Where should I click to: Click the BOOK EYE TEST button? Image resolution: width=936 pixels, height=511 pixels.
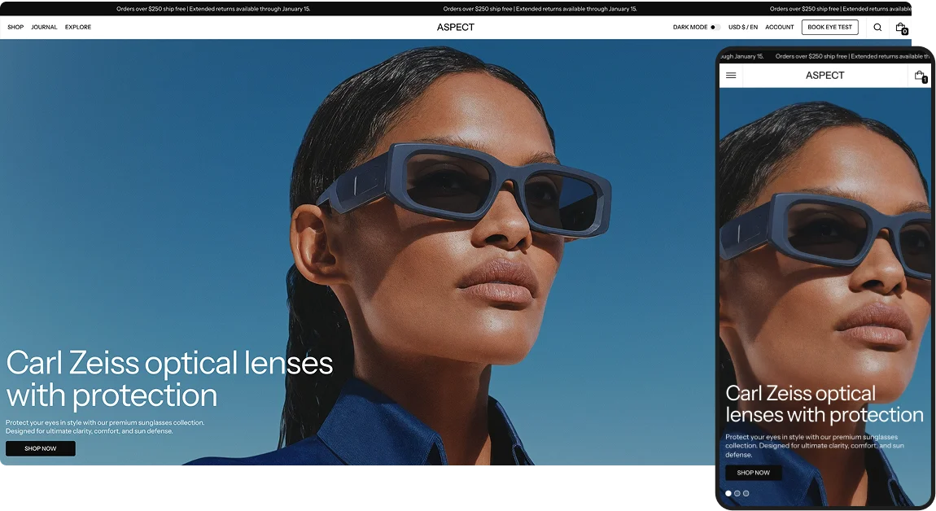tap(829, 27)
